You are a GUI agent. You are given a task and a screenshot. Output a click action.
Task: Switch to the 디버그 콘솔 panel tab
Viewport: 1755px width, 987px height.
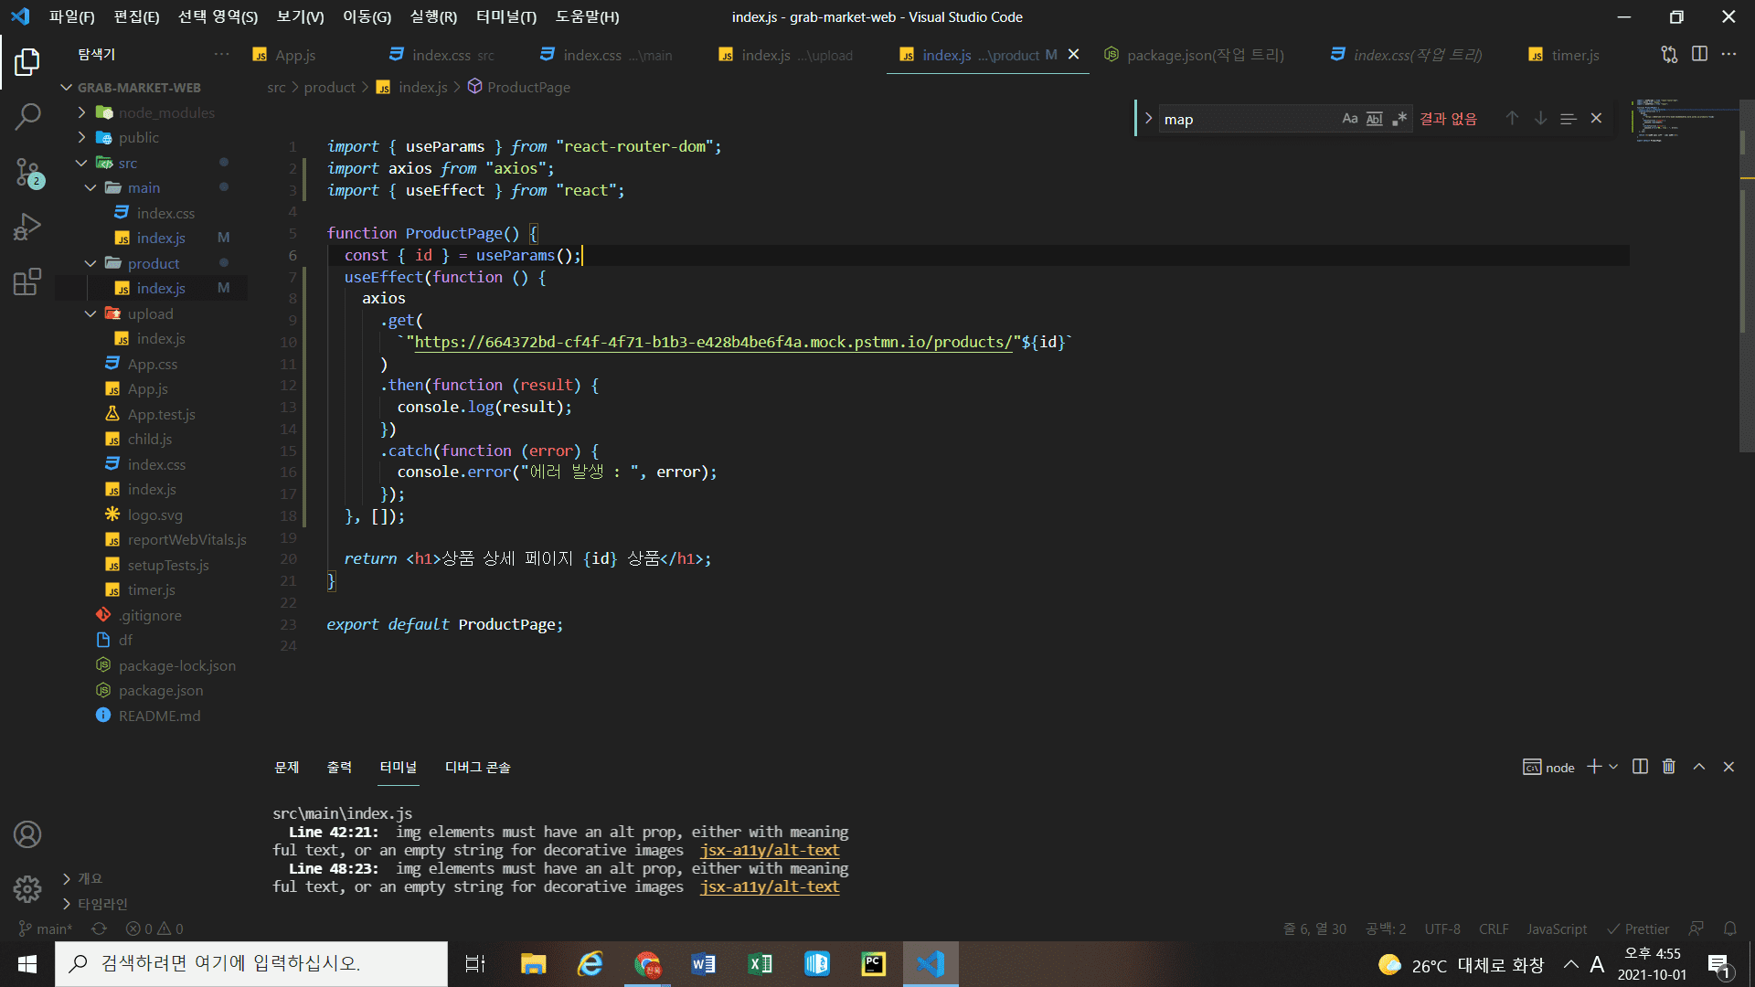[x=477, y=767]
